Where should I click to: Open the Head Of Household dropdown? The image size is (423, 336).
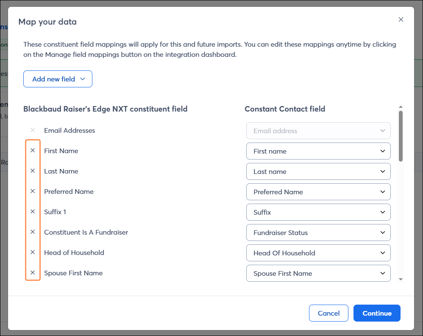(x=318, y=253)
